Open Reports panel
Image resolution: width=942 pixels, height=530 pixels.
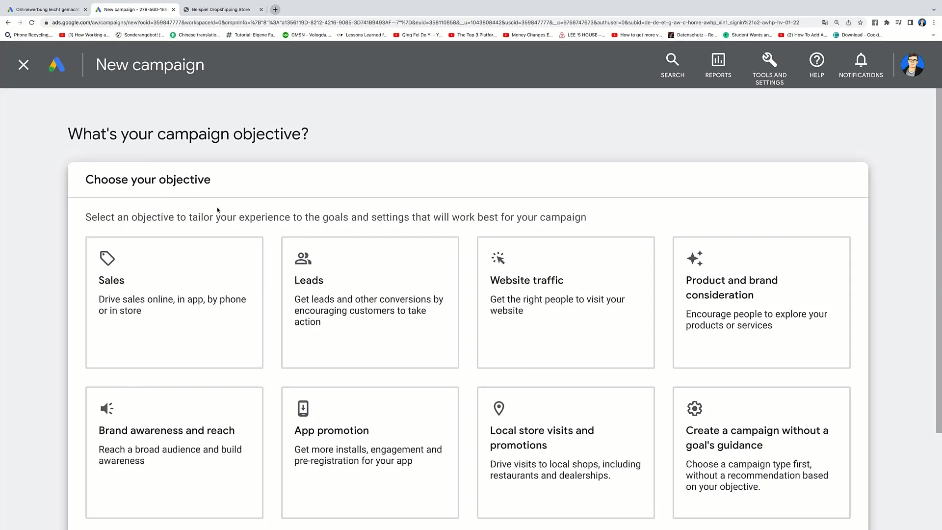718,65
